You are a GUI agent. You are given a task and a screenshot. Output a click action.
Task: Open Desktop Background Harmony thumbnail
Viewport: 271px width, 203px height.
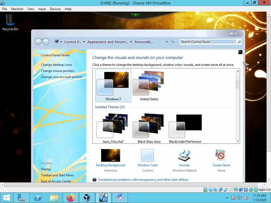(111, 155)
